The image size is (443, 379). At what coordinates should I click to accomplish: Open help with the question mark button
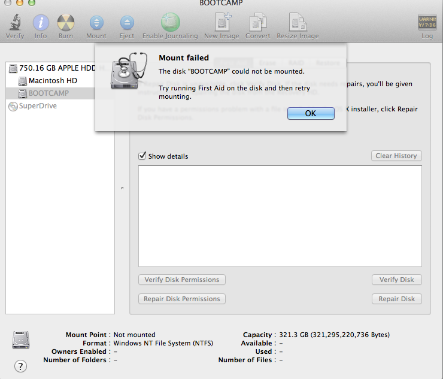tap(20, 366)
